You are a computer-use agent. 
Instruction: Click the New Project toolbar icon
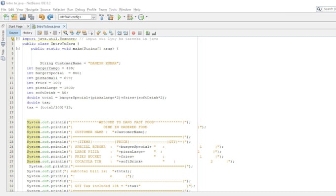click(14, 17)
